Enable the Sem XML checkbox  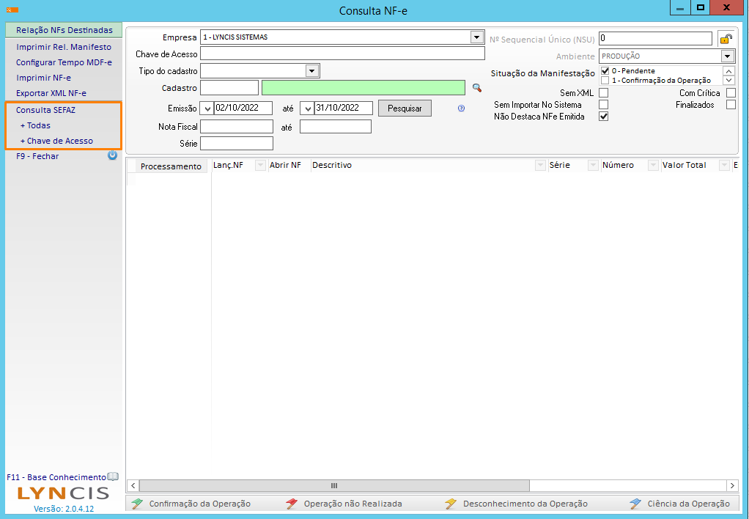click(x=603, y=93)
